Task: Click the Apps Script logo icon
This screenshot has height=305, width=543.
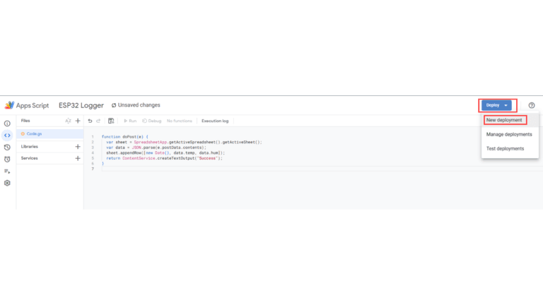Action: pos(9,105)
